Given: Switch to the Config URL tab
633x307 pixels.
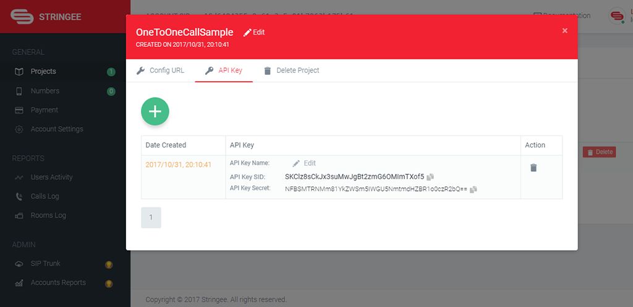Looking at the screenshot, I should (160, 70).
